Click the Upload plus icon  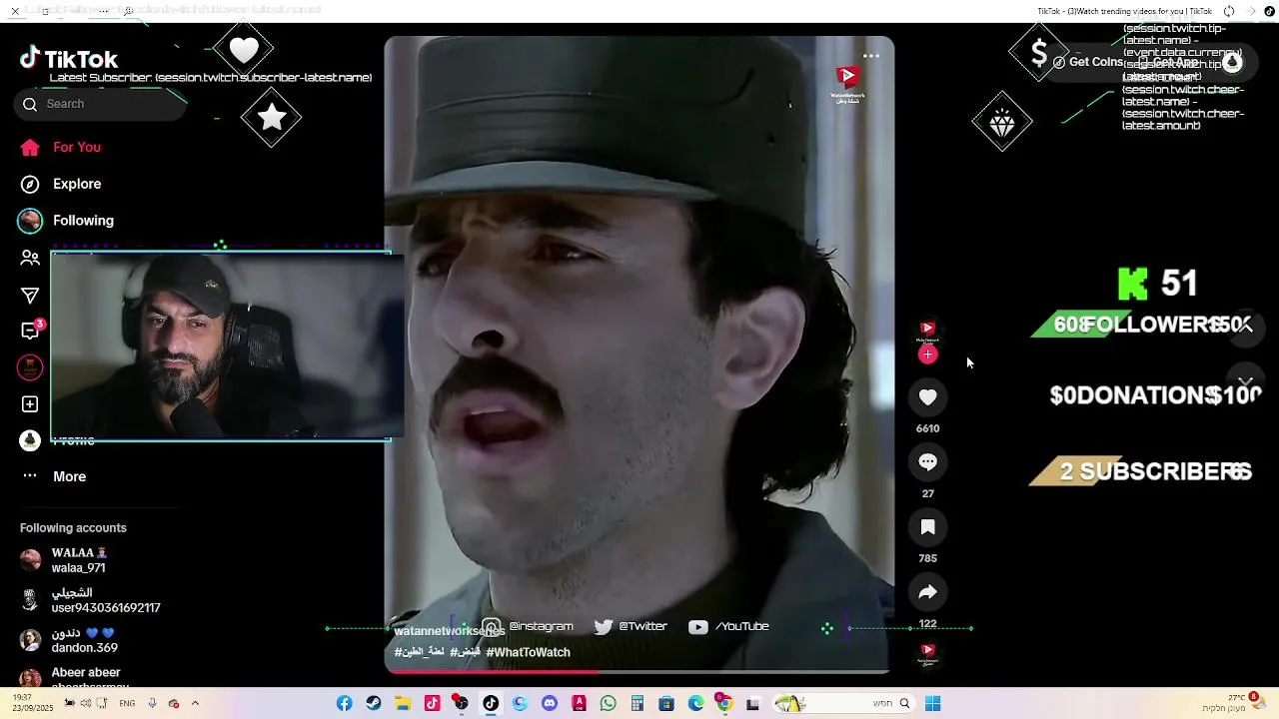point(30,404)
